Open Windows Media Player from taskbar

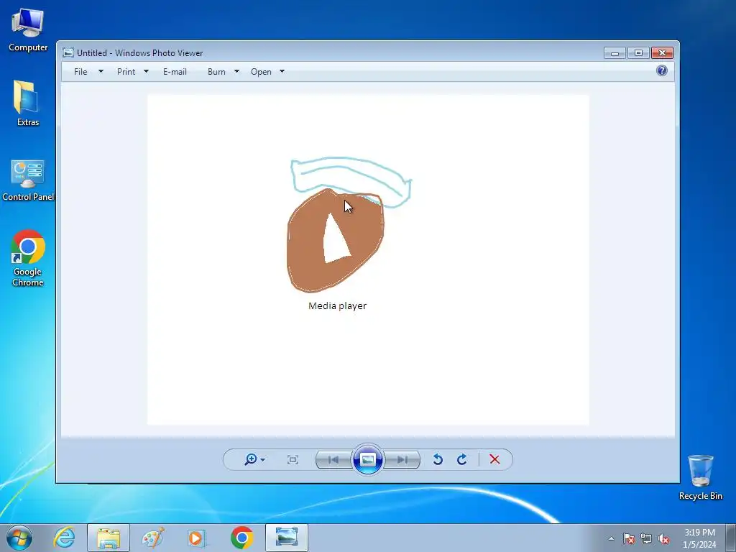pos(197,538)
